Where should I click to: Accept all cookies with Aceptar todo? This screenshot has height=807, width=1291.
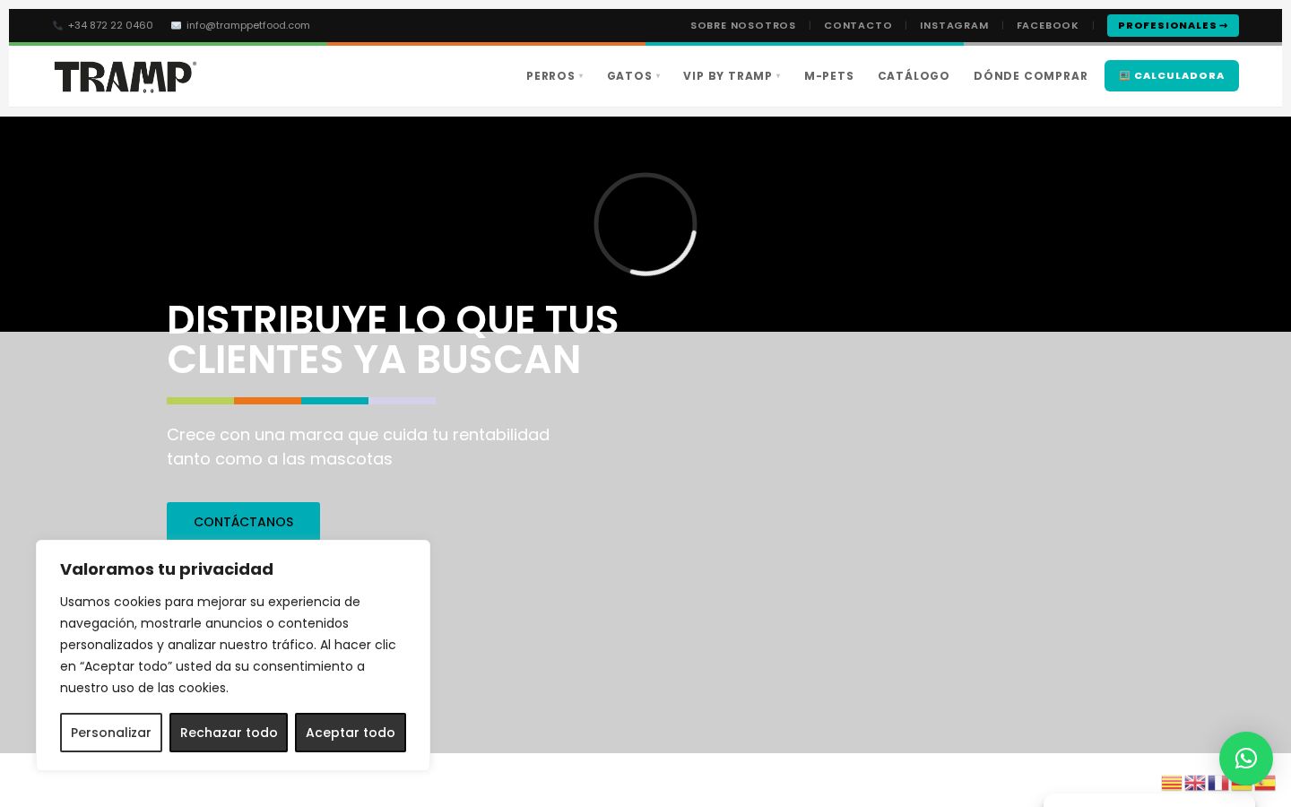[351, 733]
